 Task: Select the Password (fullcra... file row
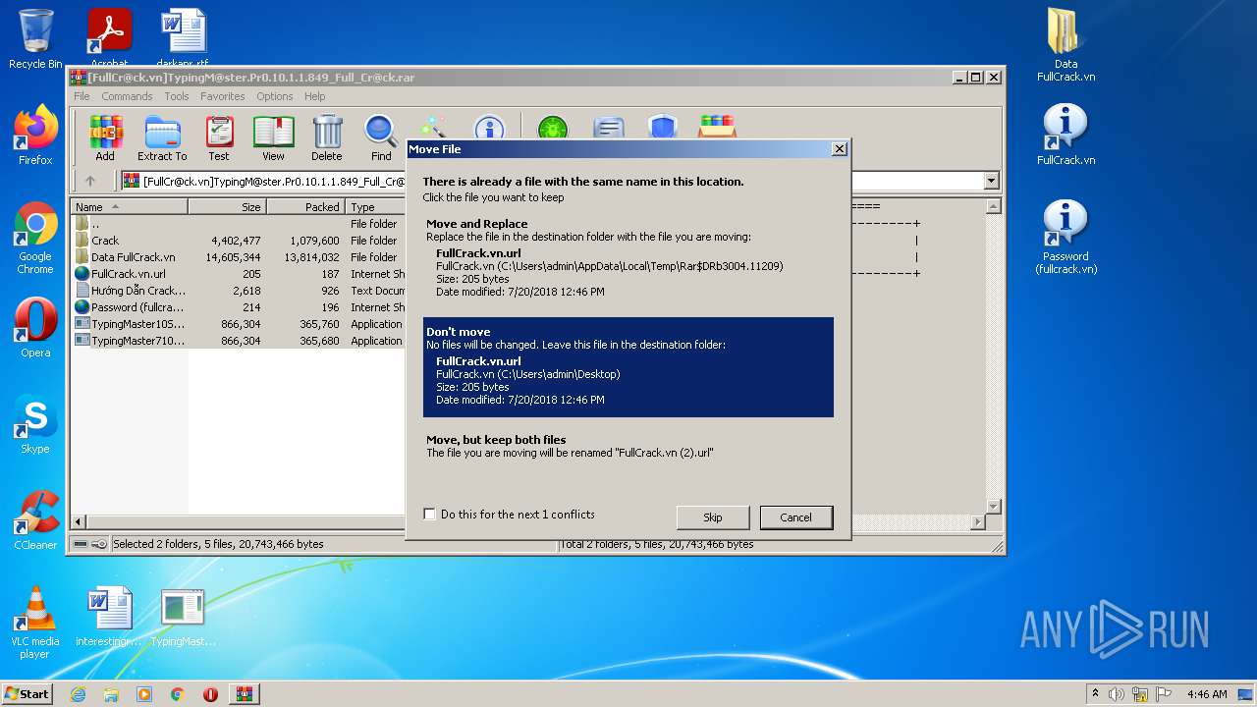(239, 307)
